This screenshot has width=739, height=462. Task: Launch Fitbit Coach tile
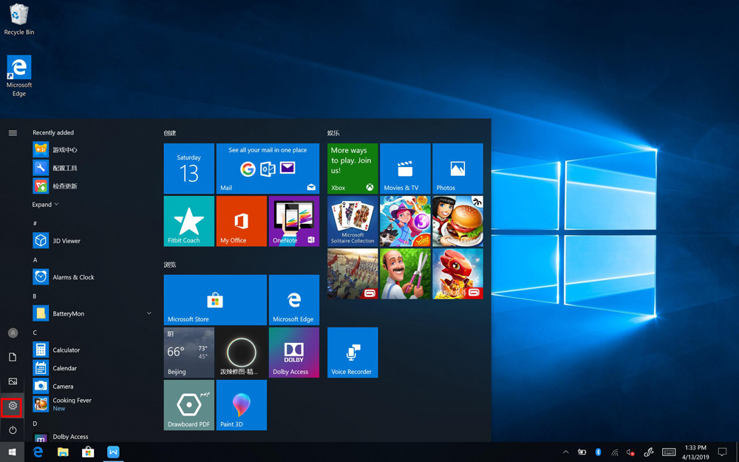click(x=188, y=221)
